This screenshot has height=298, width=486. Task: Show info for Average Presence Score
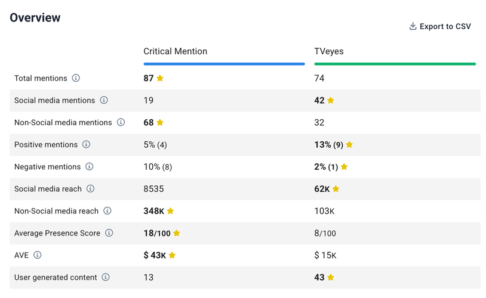(x=109, y=232)
